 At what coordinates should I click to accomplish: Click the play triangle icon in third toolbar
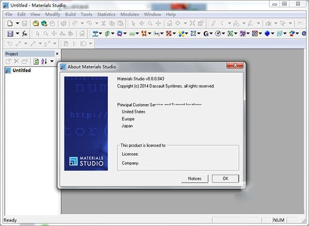74,44
